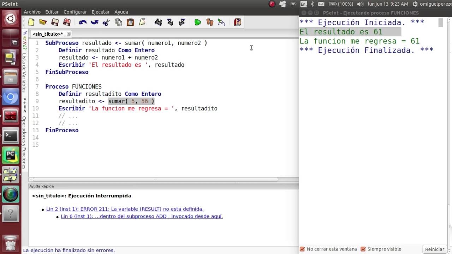Screen dimensions: 452x254
Task: Click 'La funcion me regresa = 61' output
Action: pyautogui.click(x=359, y=41)
